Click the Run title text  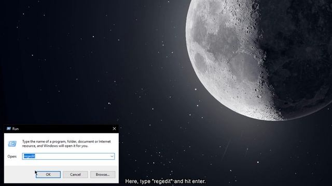click(x=15, y=129)
